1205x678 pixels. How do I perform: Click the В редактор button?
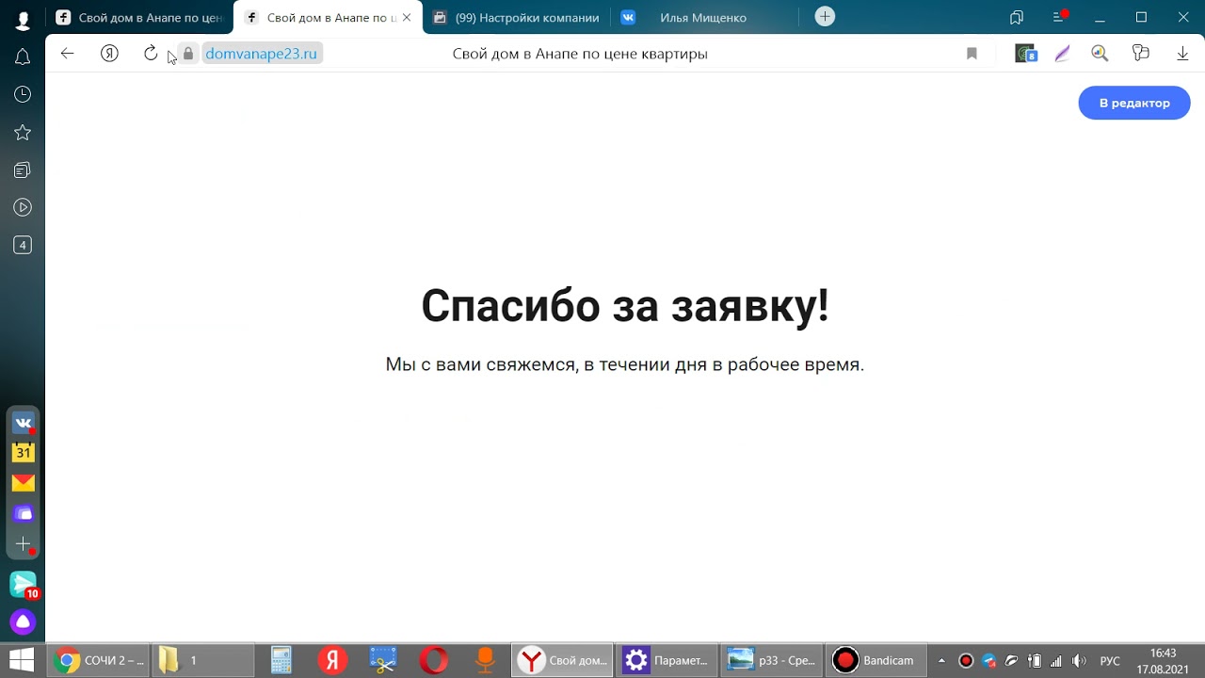pyautogui.click(x=1133, y=103)
